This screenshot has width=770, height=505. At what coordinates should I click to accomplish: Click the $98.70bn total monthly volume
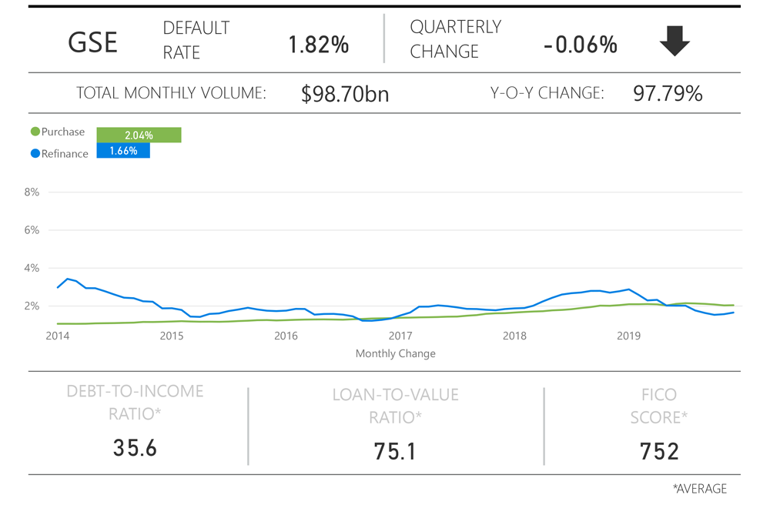pos(345,94)
